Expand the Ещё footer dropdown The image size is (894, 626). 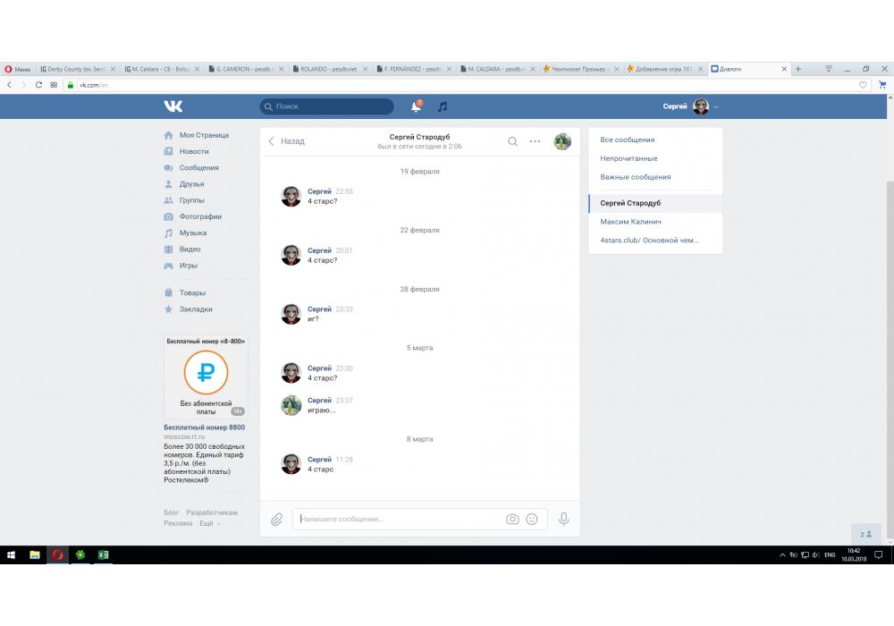pyautogui.click(x=209, y=523)
